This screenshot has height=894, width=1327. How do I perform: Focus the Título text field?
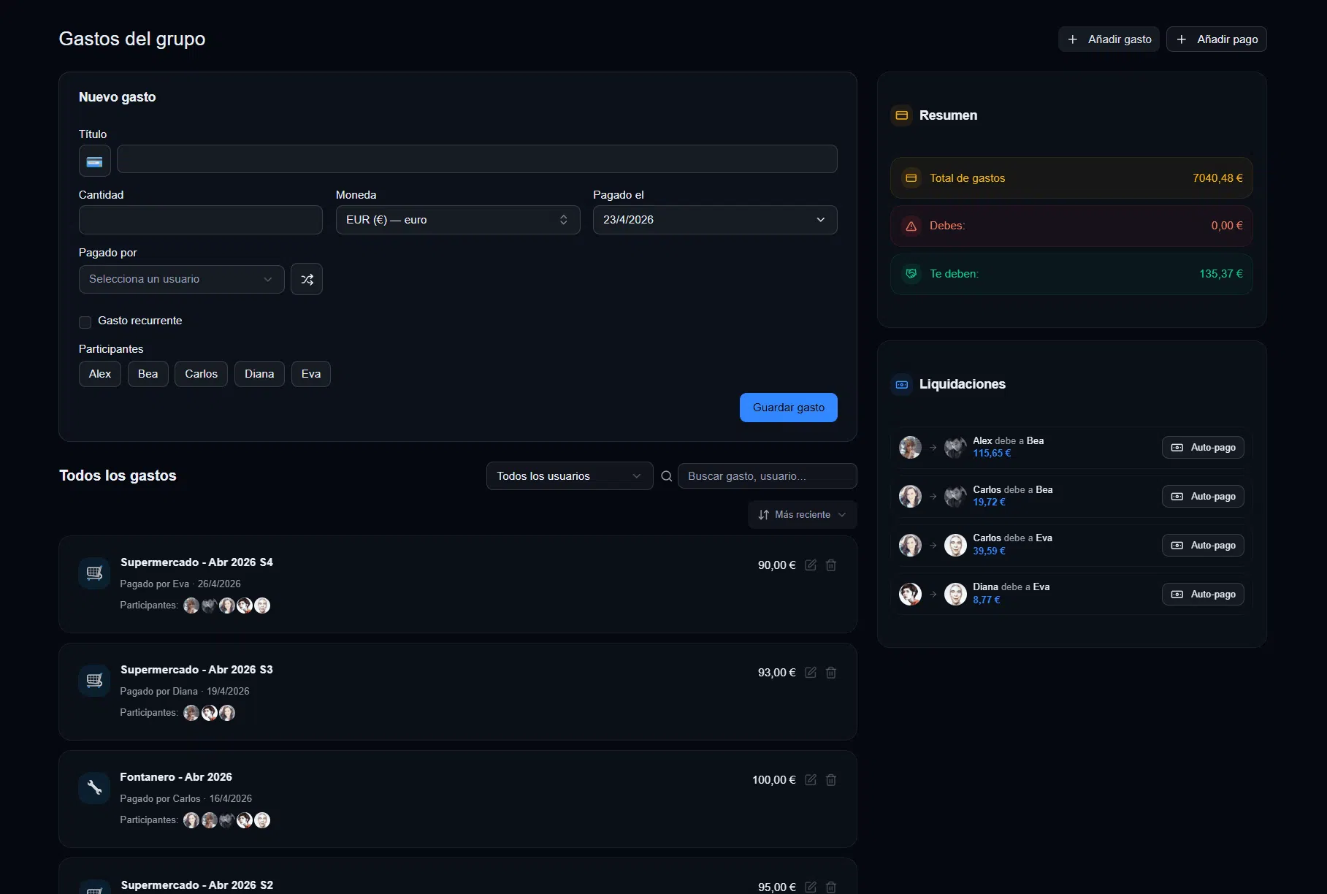click(x=477, y=159)
